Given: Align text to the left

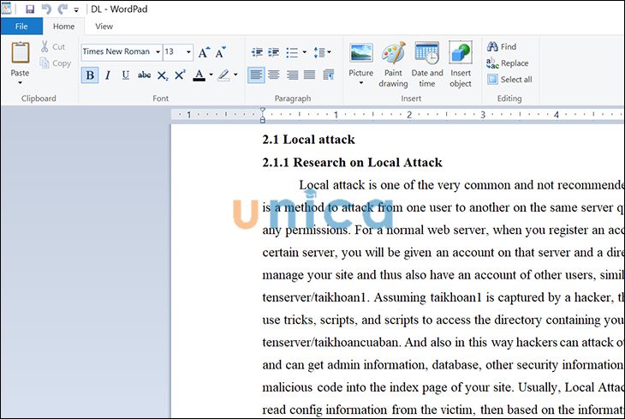Looking at the screenshot, I should coord(256,75).
